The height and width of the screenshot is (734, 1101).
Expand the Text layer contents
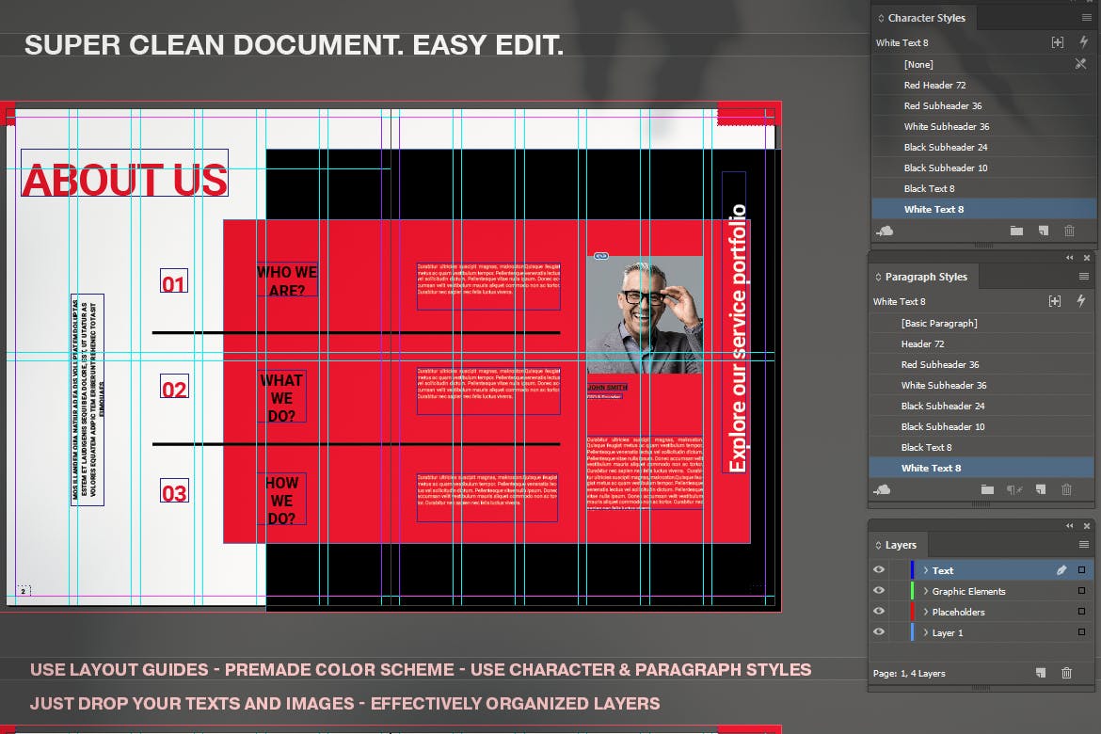(x=925, y=570)
